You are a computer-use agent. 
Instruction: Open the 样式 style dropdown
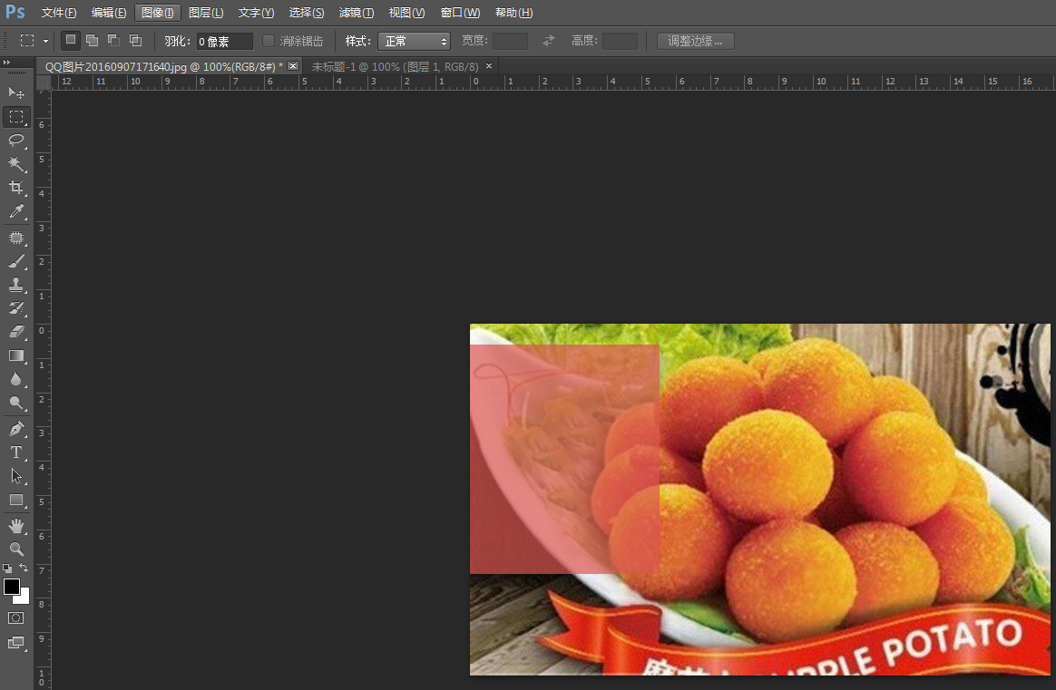[x=414, y=41]
